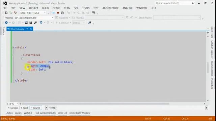Open the SQL menu
The width and height of the screenshot is (216, 121).
[76, 8]
